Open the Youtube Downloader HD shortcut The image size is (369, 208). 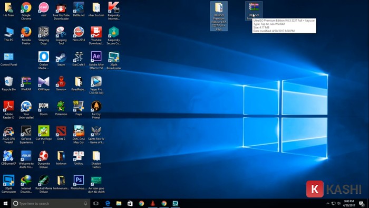pyautogui.click(x=96, y=35)
